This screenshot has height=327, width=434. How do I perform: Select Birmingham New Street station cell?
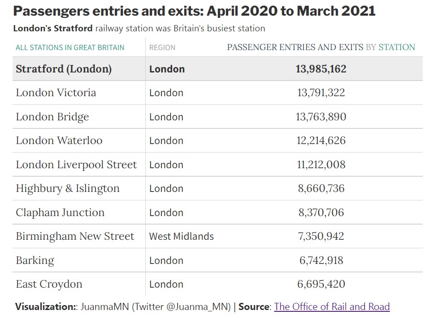pyautogui.click(x=75, y=236)
